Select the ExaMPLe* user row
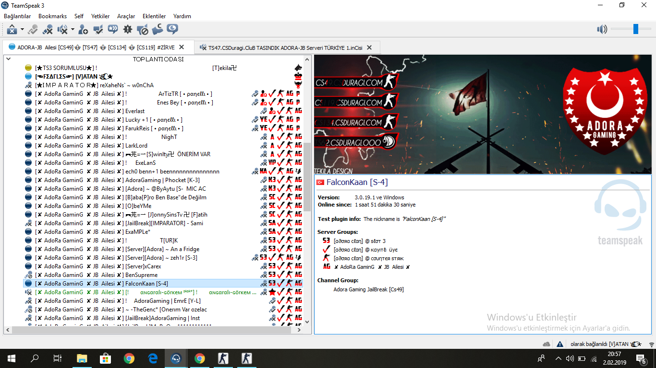Viewport: 656px width, 368px height. click(163, 232)
